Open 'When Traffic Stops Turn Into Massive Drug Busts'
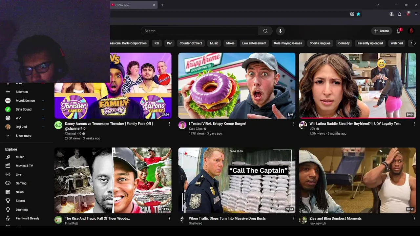 click(x=227, y=218)
